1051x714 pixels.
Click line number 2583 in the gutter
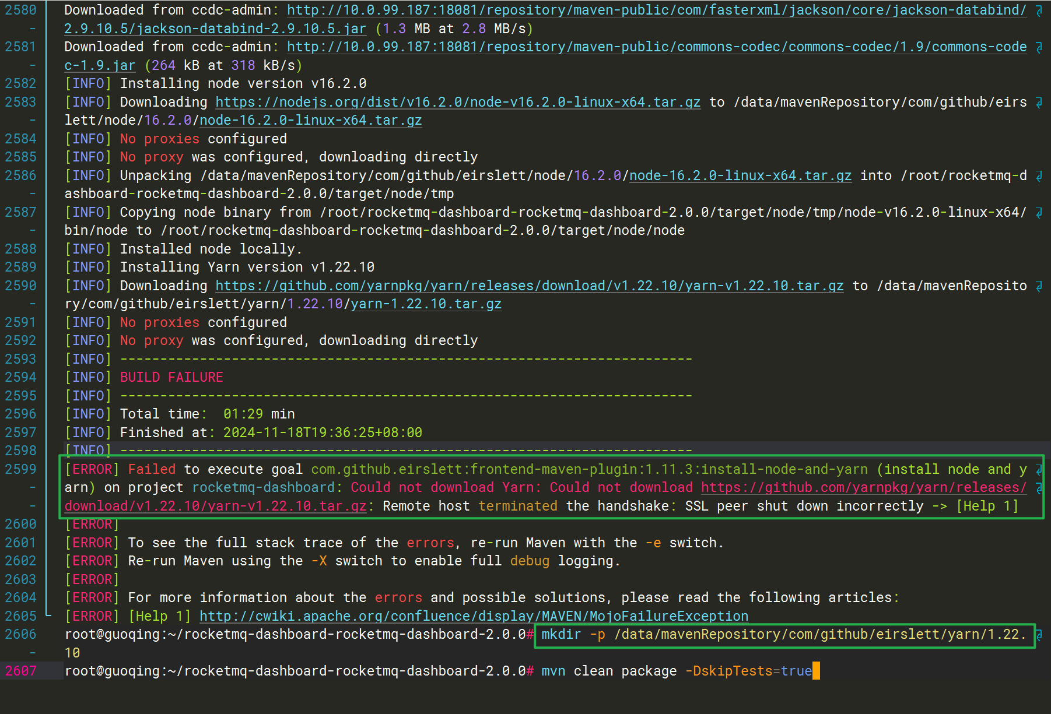[20, 102]
